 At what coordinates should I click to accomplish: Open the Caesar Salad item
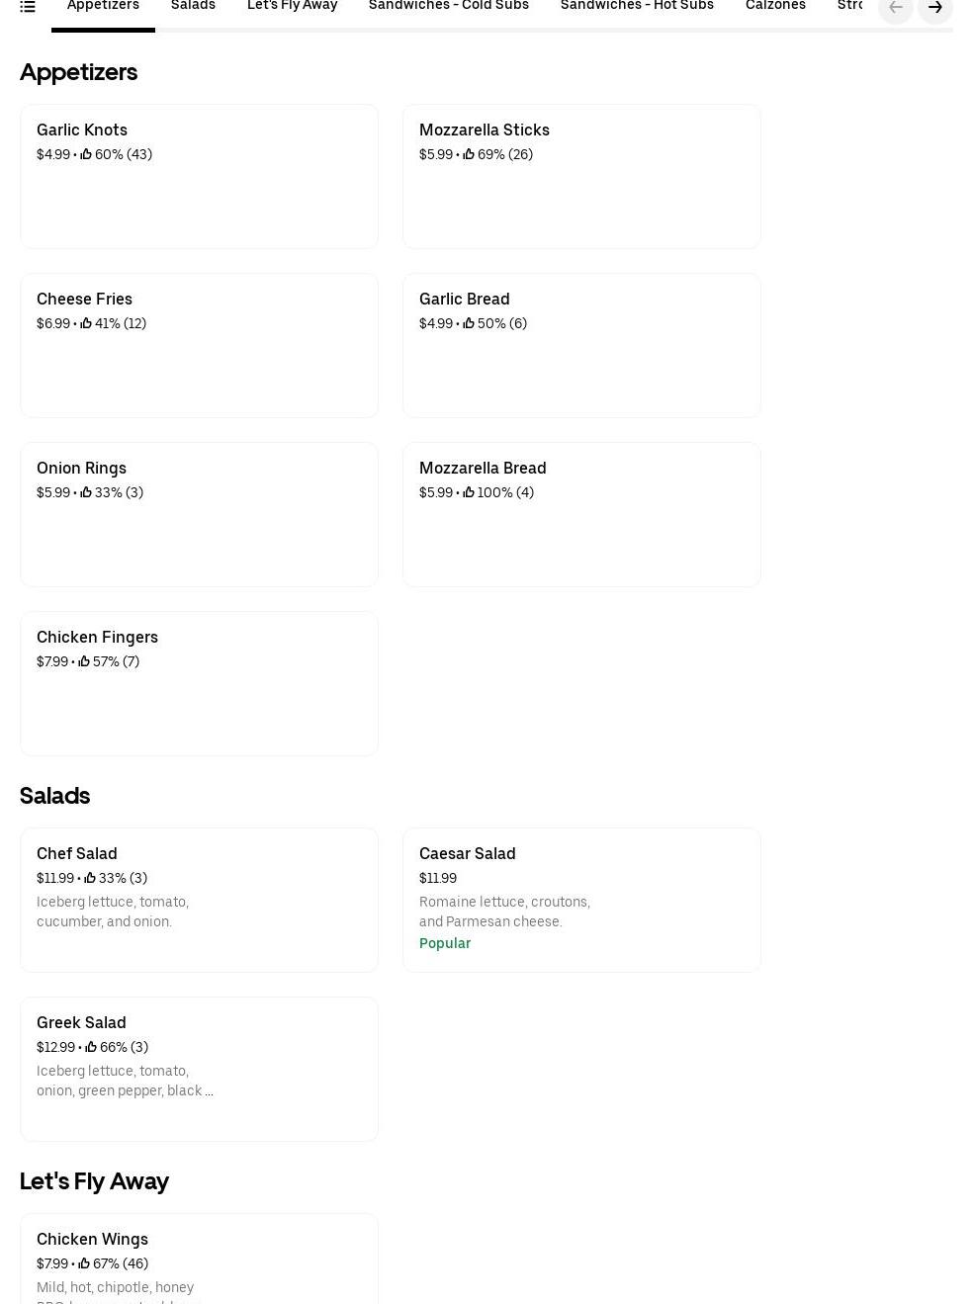point(581,900)
